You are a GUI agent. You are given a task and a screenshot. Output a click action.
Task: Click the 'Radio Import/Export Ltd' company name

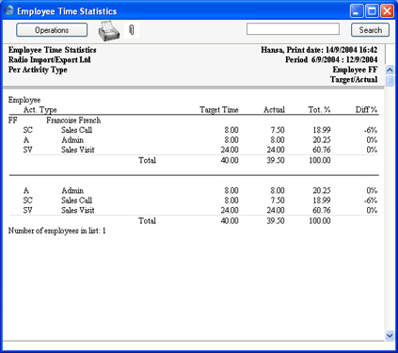click(x=50, y=60)
